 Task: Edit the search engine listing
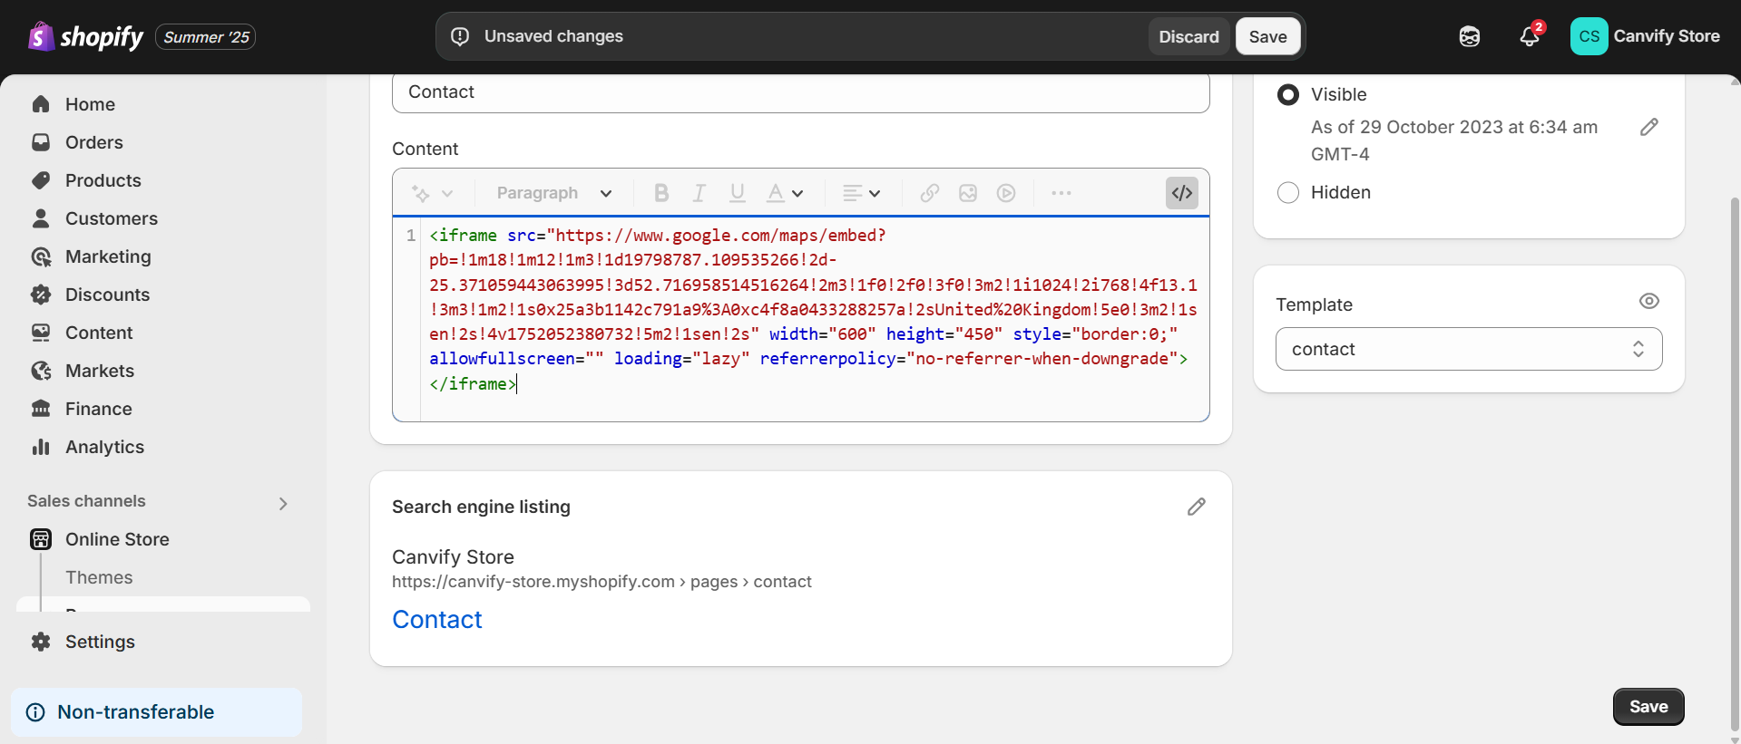[1196, 507]
